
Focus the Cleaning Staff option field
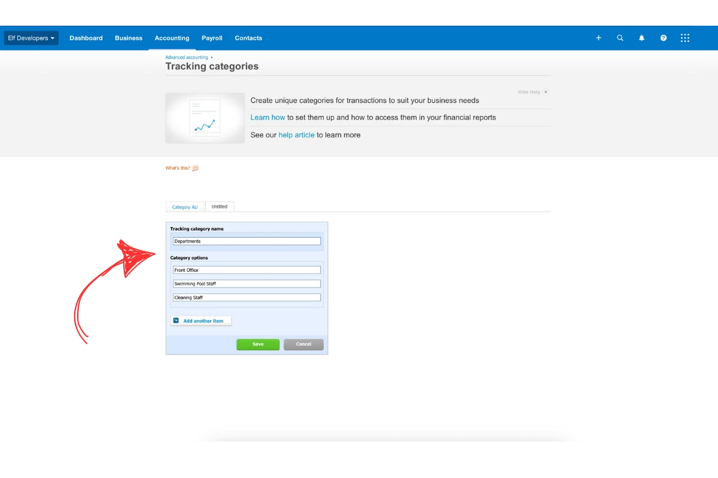click(x=247, y=298)
